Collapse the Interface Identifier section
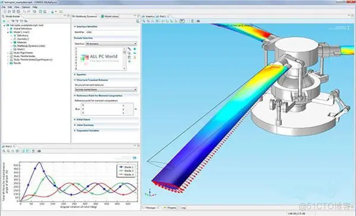 [x=75, y=27]
